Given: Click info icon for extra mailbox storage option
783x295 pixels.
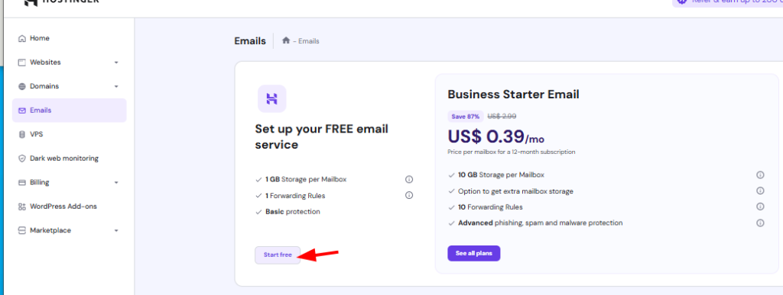Looking at the screenshot, I should click(760, 191).
